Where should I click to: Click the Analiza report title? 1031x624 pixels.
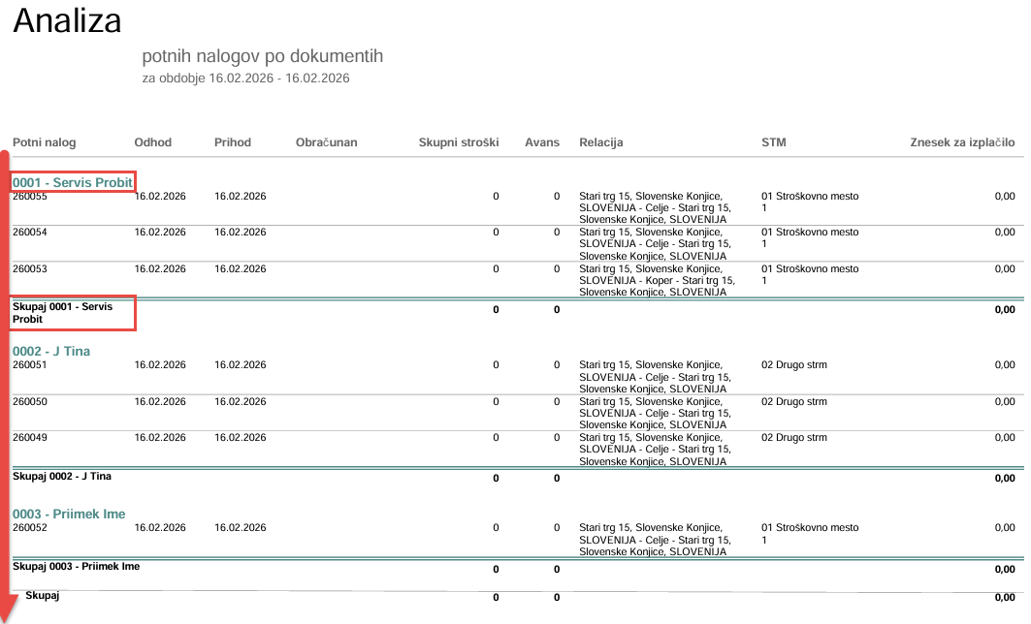(67, 20)
